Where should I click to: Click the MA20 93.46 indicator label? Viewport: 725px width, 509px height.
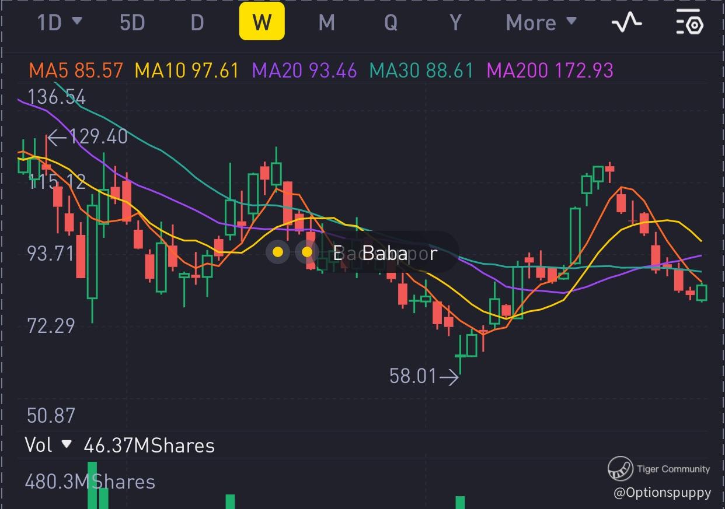pos(304,71)
